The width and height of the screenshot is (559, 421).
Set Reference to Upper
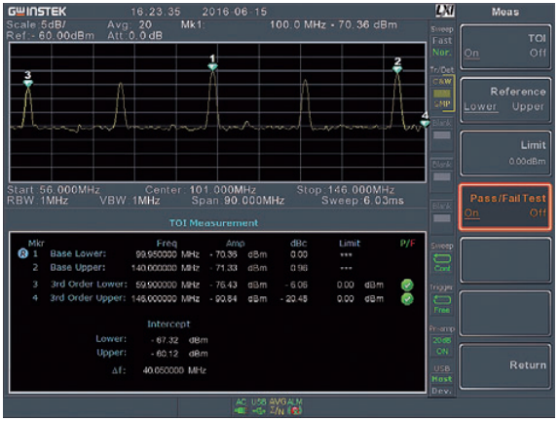528,106
